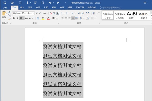Click the Sort A-Z icon
Viewport: 152px width, 101px height.
tap(94, 13)
